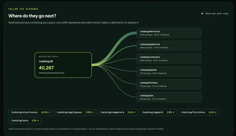
Task: Follow the /catalog/auto 2.1% chip
Action: [x=25, y=120]
